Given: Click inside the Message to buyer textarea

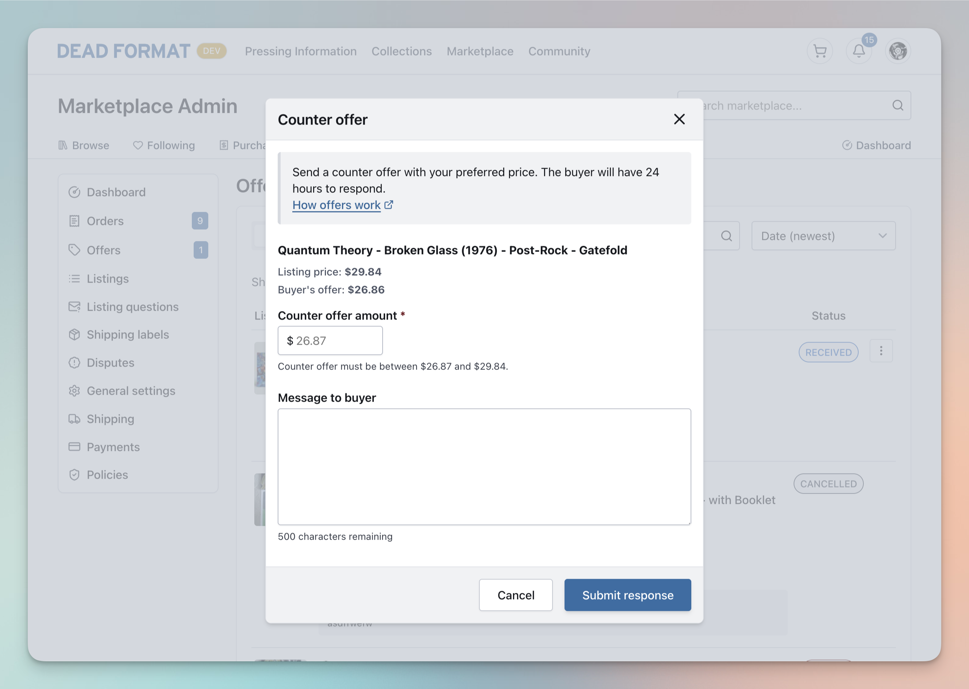Looking at the screenshot, I should pyautogui.click(x=484, y=466).
